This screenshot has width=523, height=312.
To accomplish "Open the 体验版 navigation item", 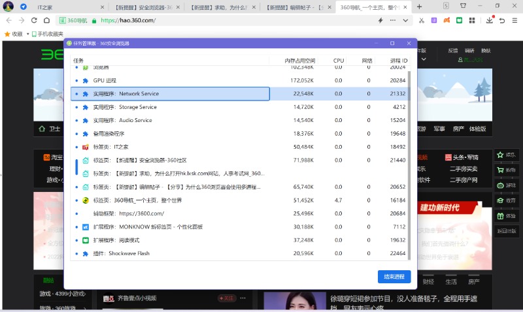I will pos(477,129).
